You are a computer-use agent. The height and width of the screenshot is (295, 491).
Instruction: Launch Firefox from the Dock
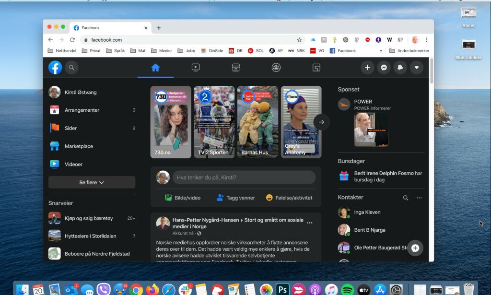click(152, 289)
